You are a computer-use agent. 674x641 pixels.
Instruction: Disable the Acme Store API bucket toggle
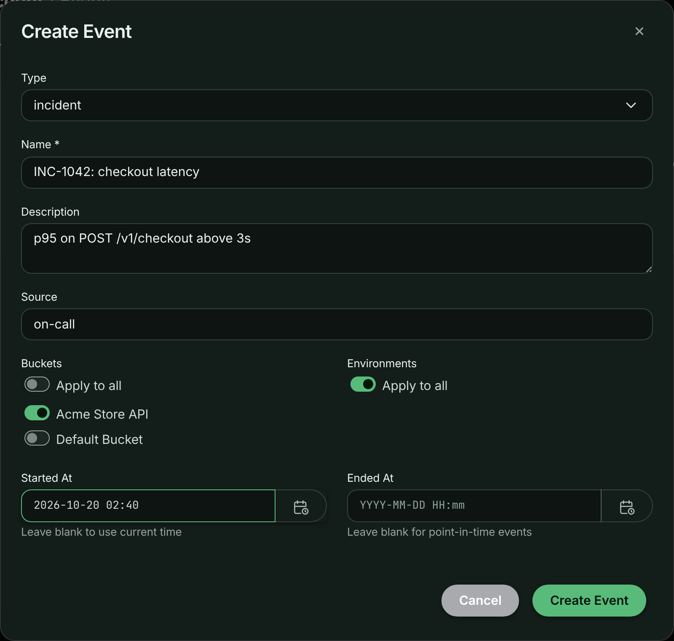(37, 413)
